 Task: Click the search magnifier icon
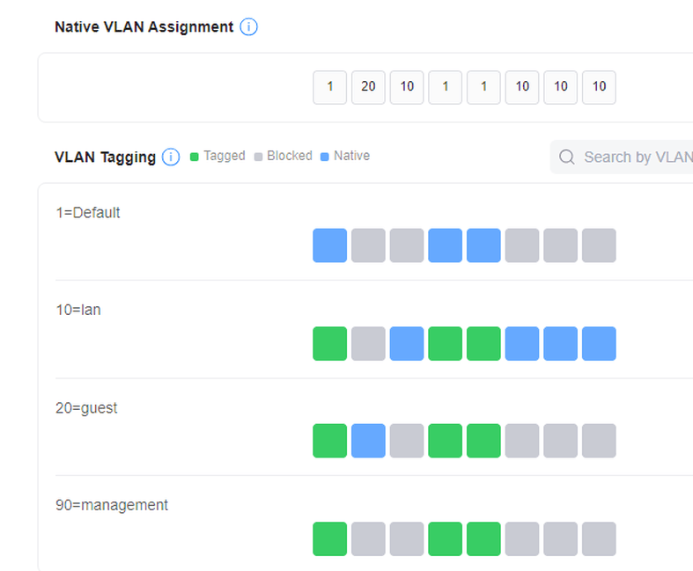click(567, 157)
